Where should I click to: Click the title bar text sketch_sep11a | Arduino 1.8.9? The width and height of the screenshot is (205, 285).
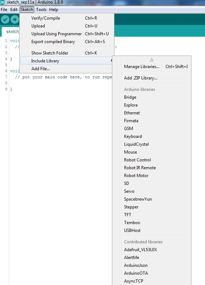[35, 2]
